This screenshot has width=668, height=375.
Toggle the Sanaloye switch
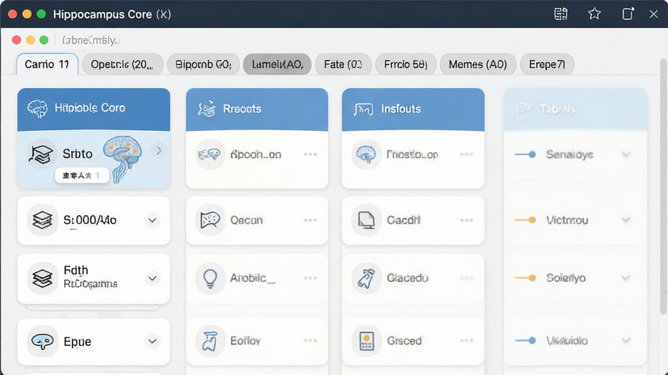(525, 154)
